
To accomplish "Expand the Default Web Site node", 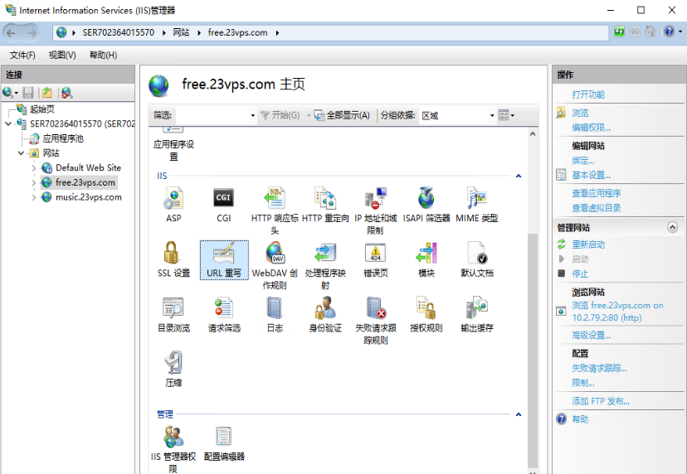I will point(34,168).
